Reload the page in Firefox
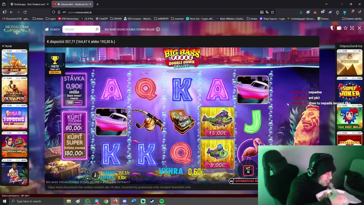364x205 pixels. (25, 12)
